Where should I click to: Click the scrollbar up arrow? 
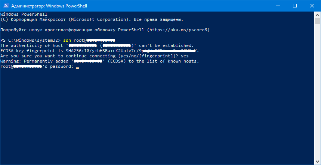point(317,15)
